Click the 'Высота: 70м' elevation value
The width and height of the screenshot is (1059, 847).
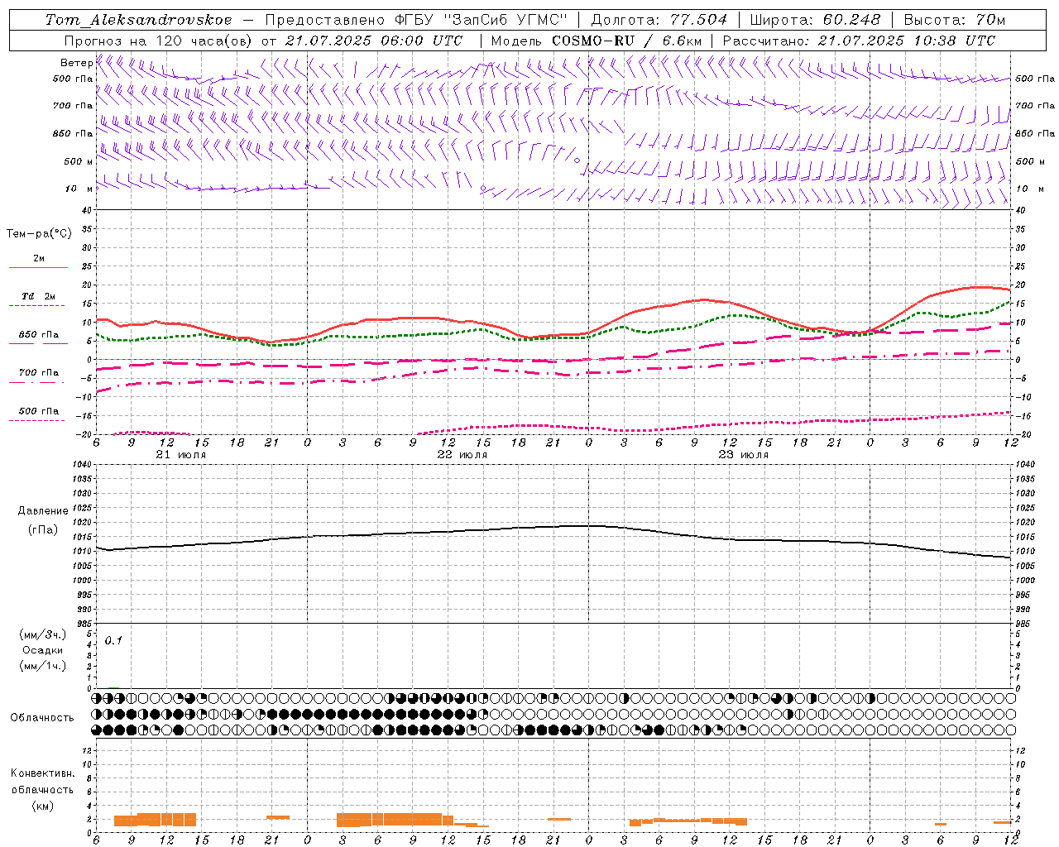point(954,20)
